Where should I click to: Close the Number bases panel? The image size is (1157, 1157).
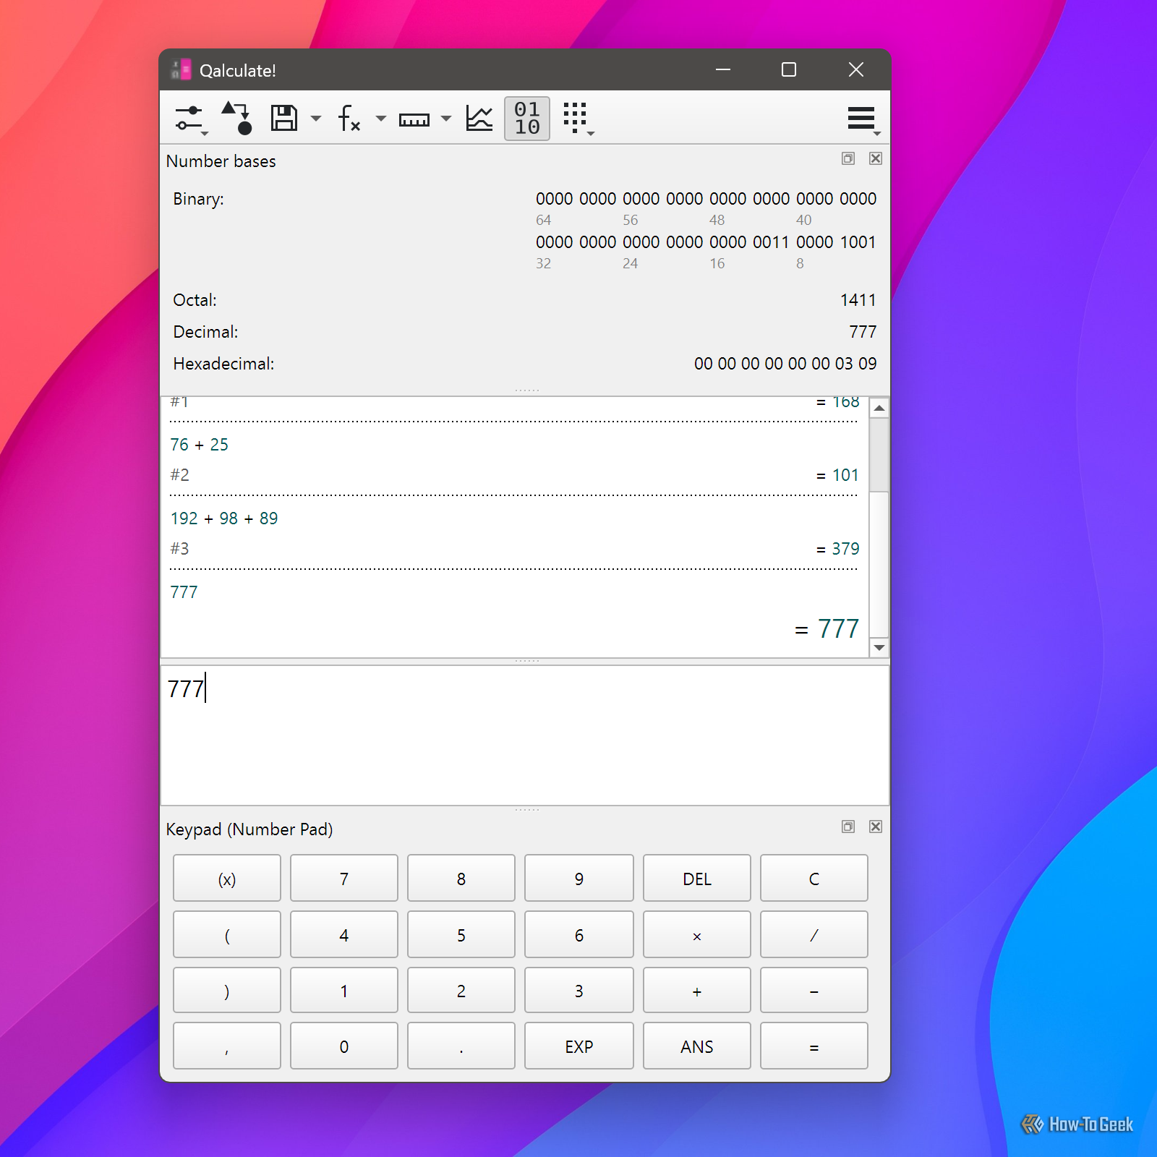876,158
